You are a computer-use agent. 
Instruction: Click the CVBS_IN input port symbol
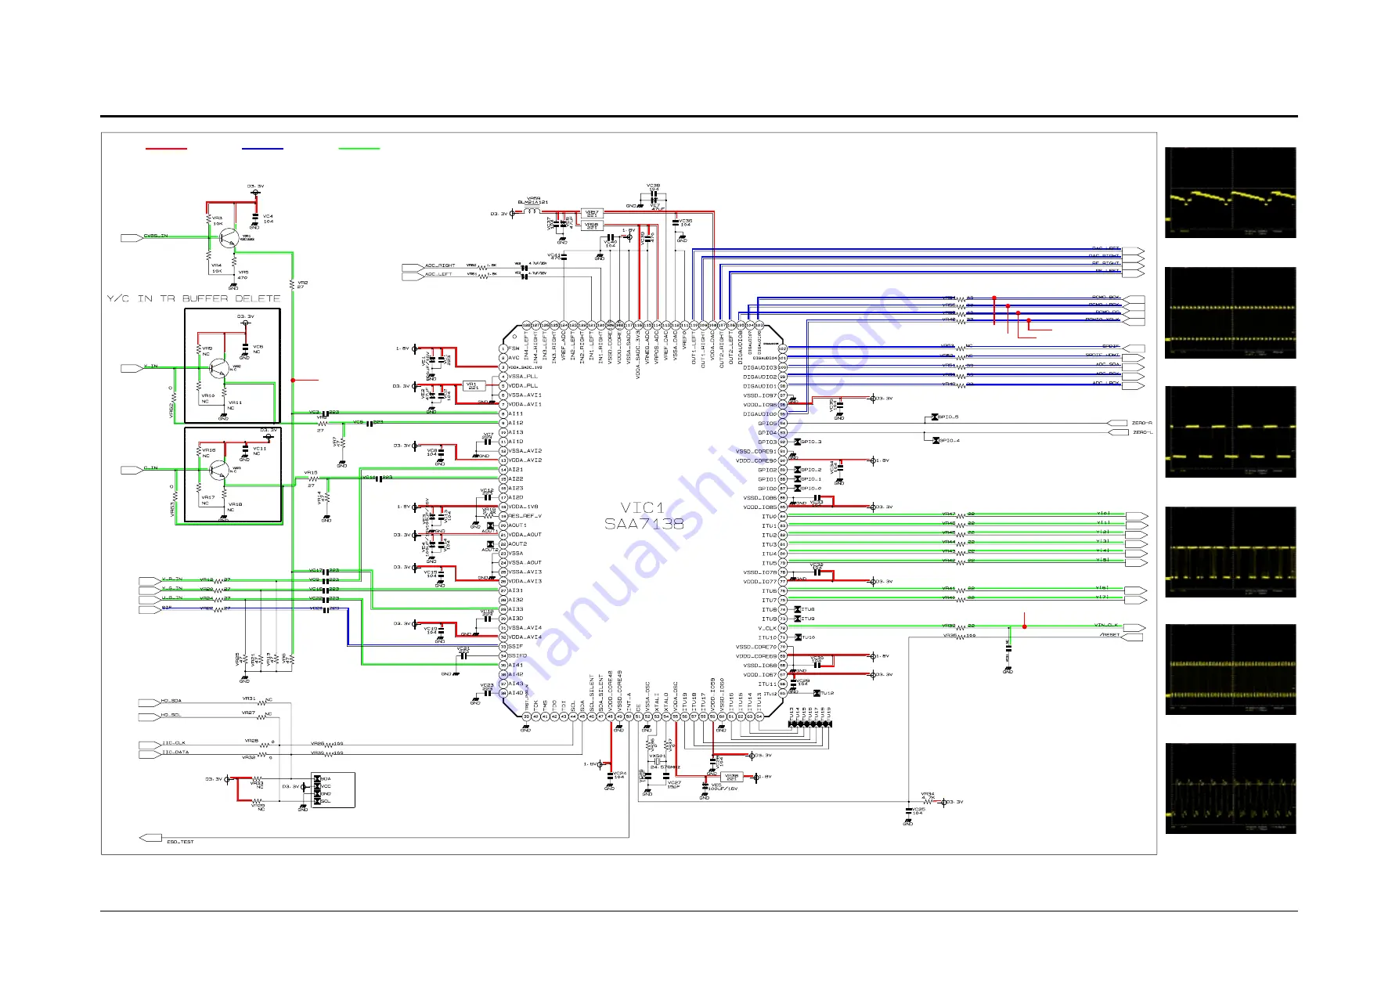pos(132,237)
